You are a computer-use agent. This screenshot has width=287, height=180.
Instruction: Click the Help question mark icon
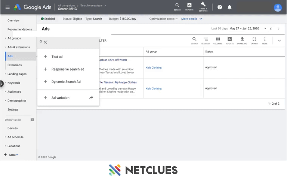(x=220, y=7)
